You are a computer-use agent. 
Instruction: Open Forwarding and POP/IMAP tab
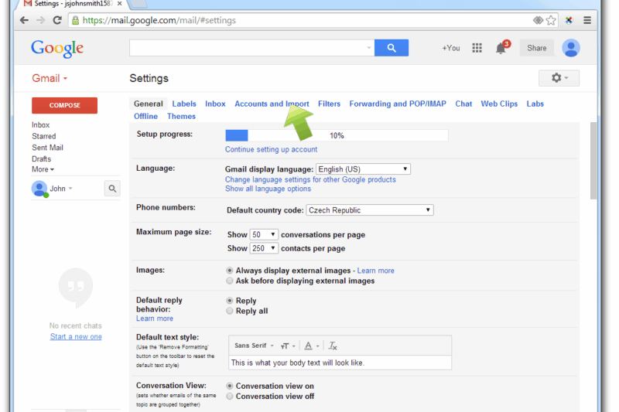click(x=398, y=104)
